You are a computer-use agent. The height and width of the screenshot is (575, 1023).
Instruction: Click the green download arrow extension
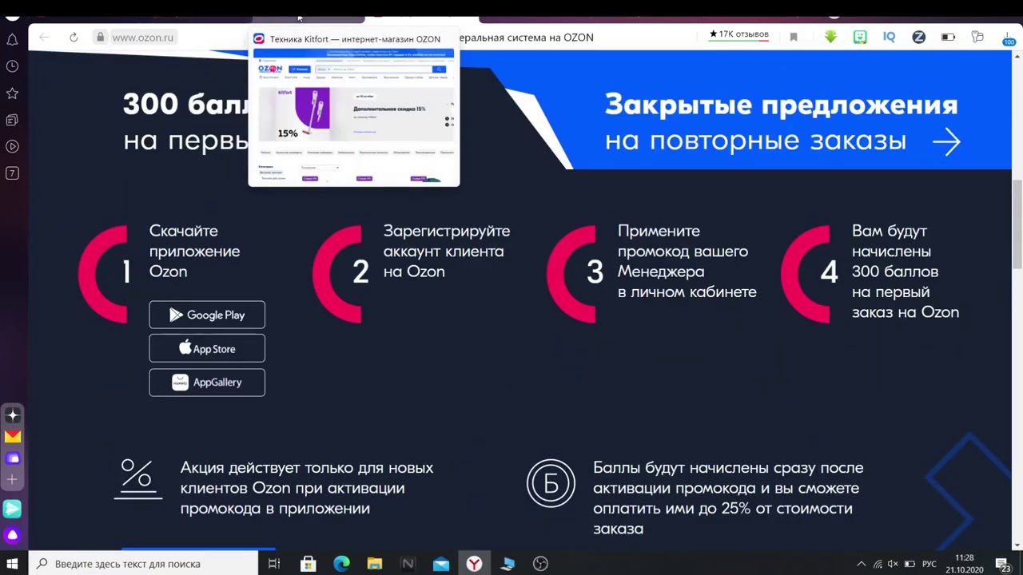pyautogui.click(x=831, y=38)
